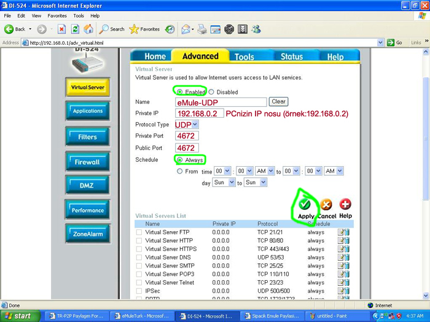This screenshot has width=430, height=322.
Task: Click the Mail envelope icon
Action: [x=186, y=29]
